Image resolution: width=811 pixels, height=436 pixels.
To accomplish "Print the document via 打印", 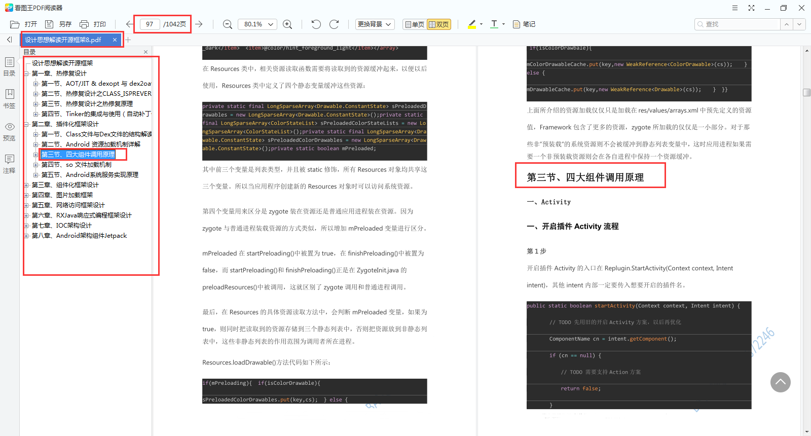I will coord(93,24).
